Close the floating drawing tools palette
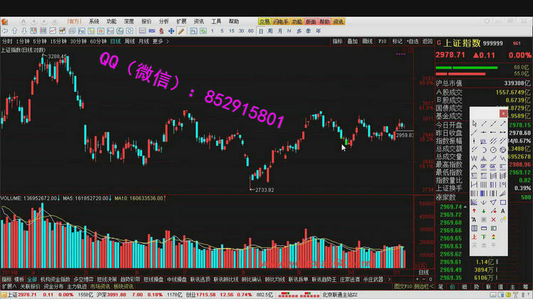The image size is (533, 299). point(503,113)
